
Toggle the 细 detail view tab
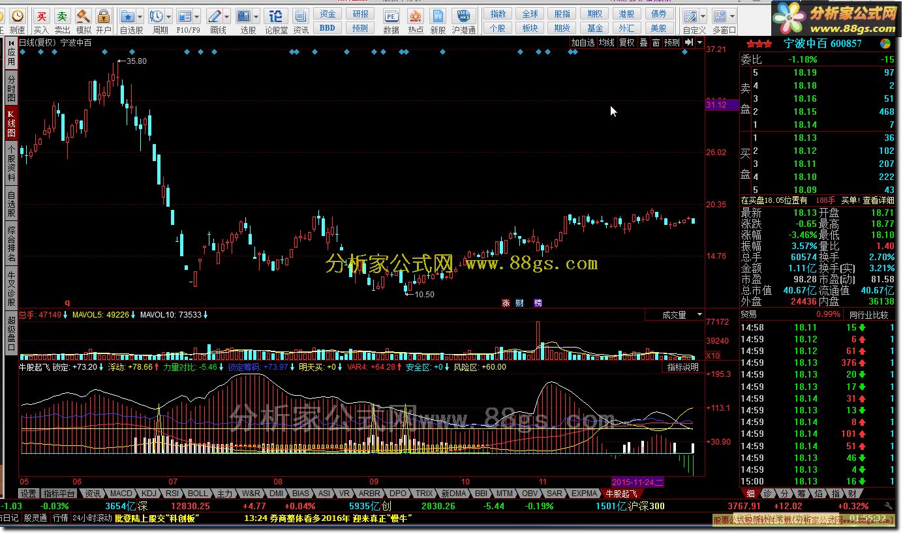tap(751, 494)
